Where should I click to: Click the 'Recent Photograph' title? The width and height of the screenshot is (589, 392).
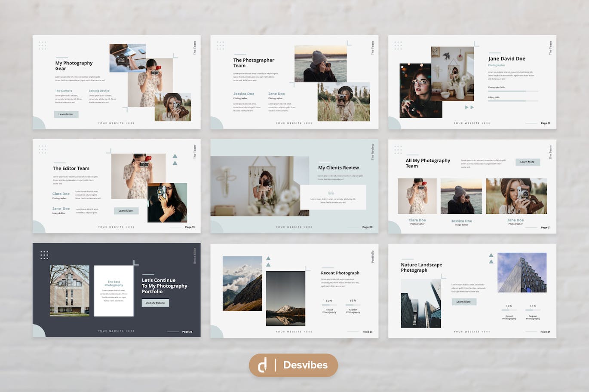click(340, 273)
